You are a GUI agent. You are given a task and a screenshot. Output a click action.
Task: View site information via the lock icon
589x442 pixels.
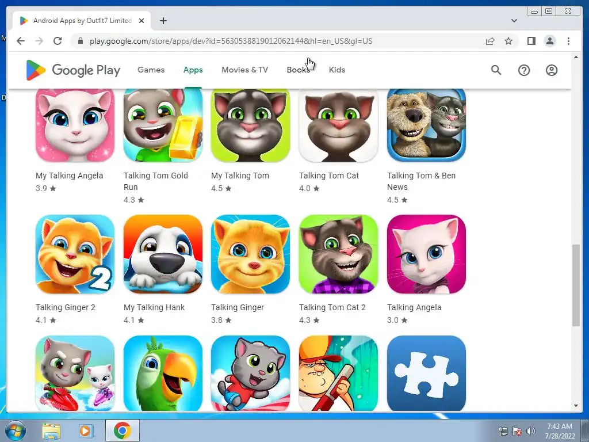coord(80,41)
